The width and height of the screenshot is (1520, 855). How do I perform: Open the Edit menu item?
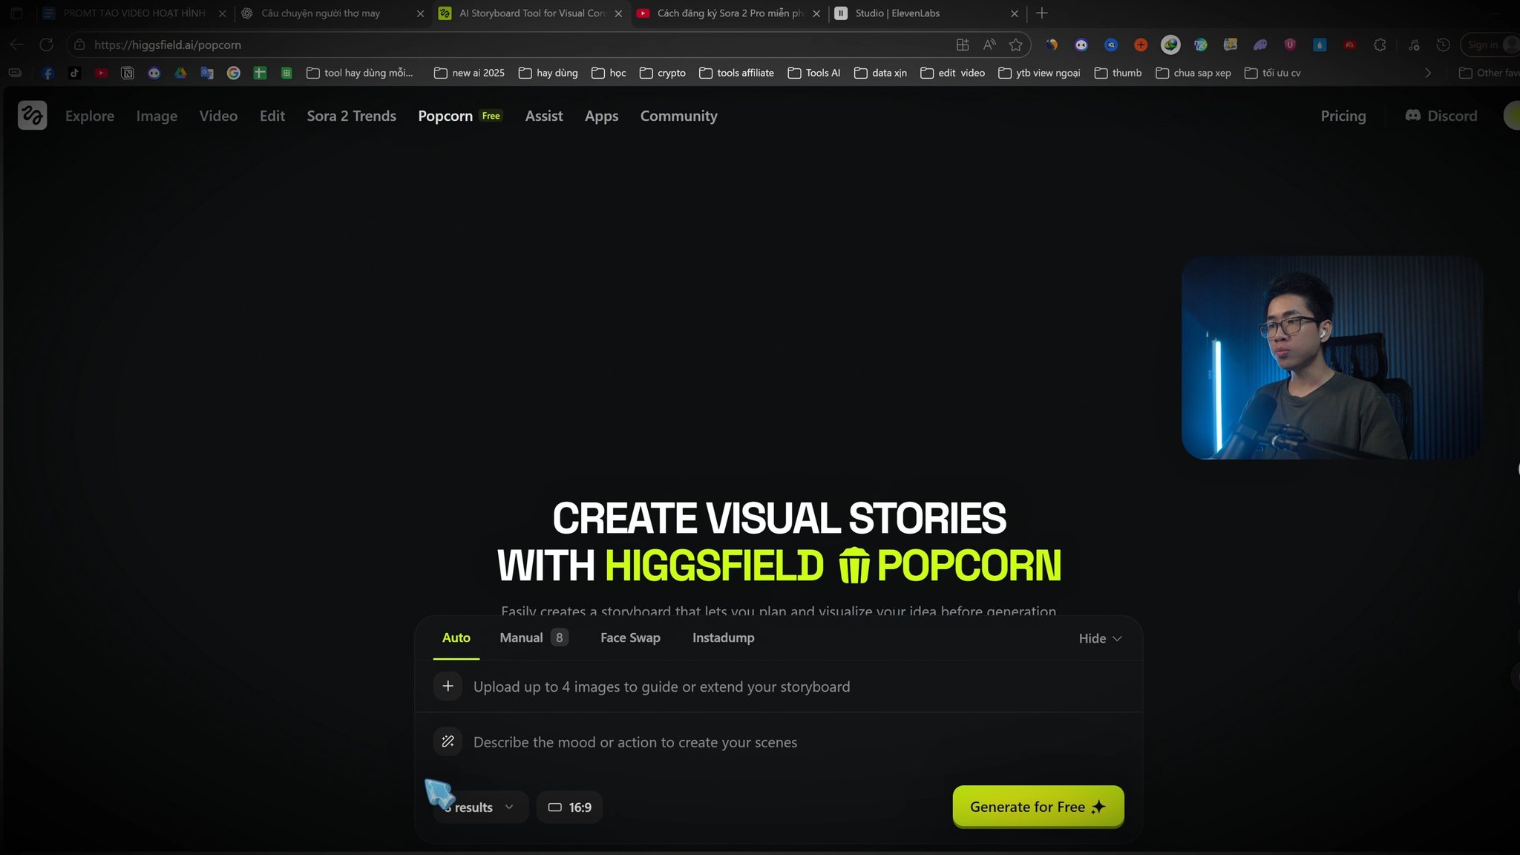click(272, 116)
